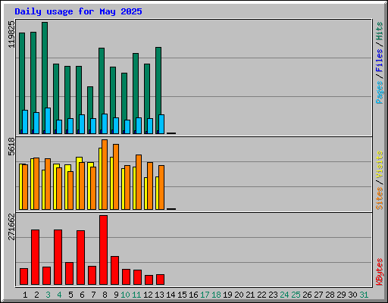This screenshot has width=388, height=303.
Task: Click the cyan Pages bar for day 1
Action: tap(25, 122)
